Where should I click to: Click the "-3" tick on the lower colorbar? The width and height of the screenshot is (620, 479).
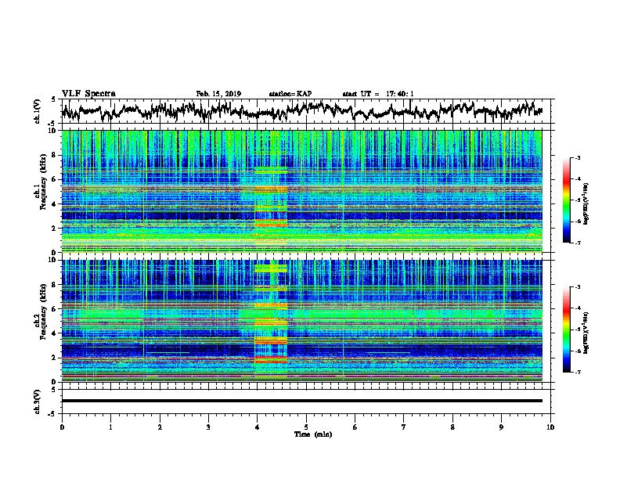578,287
